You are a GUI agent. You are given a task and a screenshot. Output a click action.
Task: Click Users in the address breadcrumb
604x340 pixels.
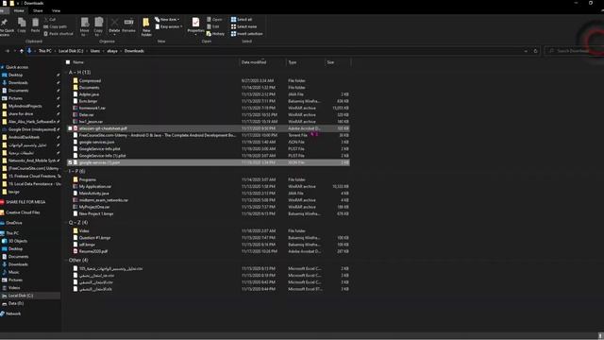(x=95, y=51)
